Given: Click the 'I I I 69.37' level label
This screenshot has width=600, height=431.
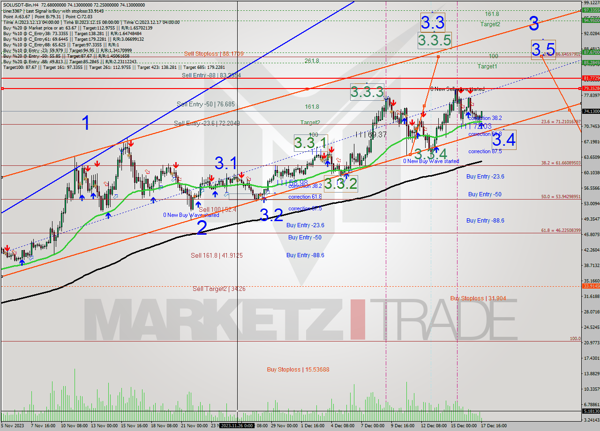Looking at the screenshot, I should click(370, 134).
